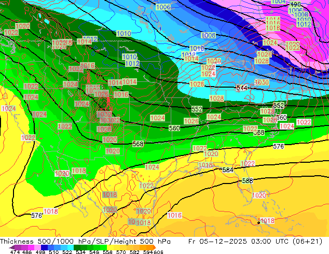
Task: Click legend value 534
Action: [80, 252]
